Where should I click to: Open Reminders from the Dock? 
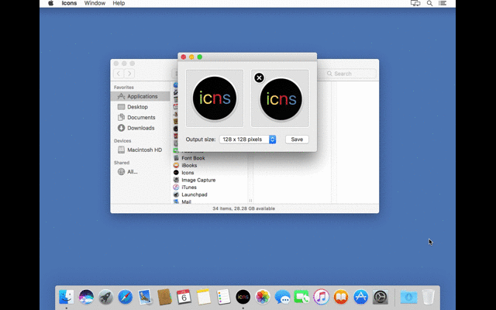coord(223,298)
